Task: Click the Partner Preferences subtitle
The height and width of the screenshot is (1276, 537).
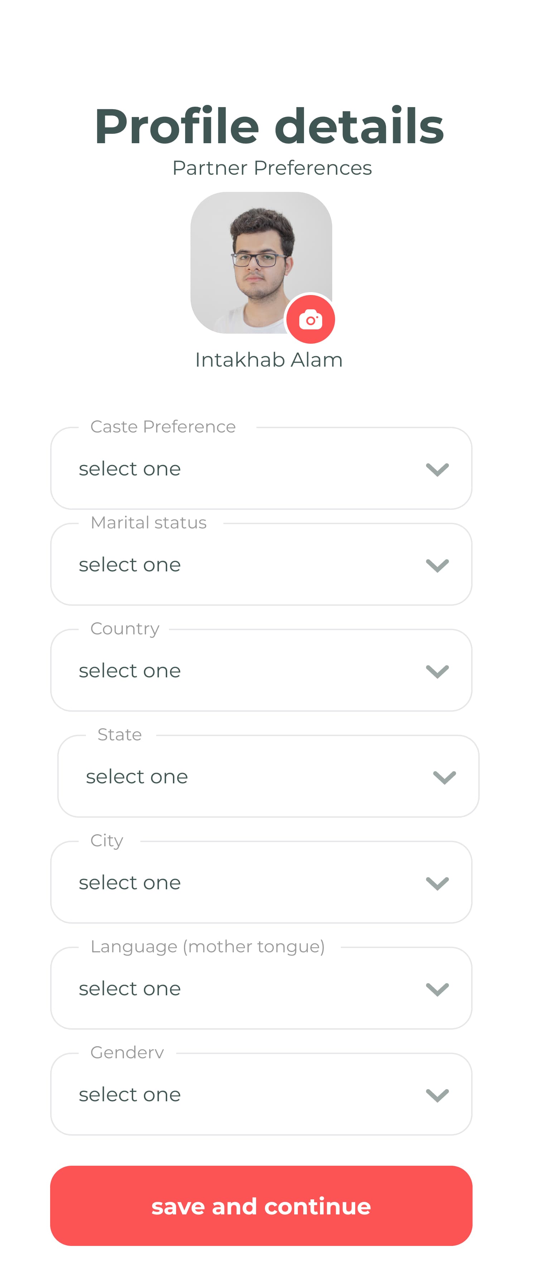Action: [x=271, y=168]
